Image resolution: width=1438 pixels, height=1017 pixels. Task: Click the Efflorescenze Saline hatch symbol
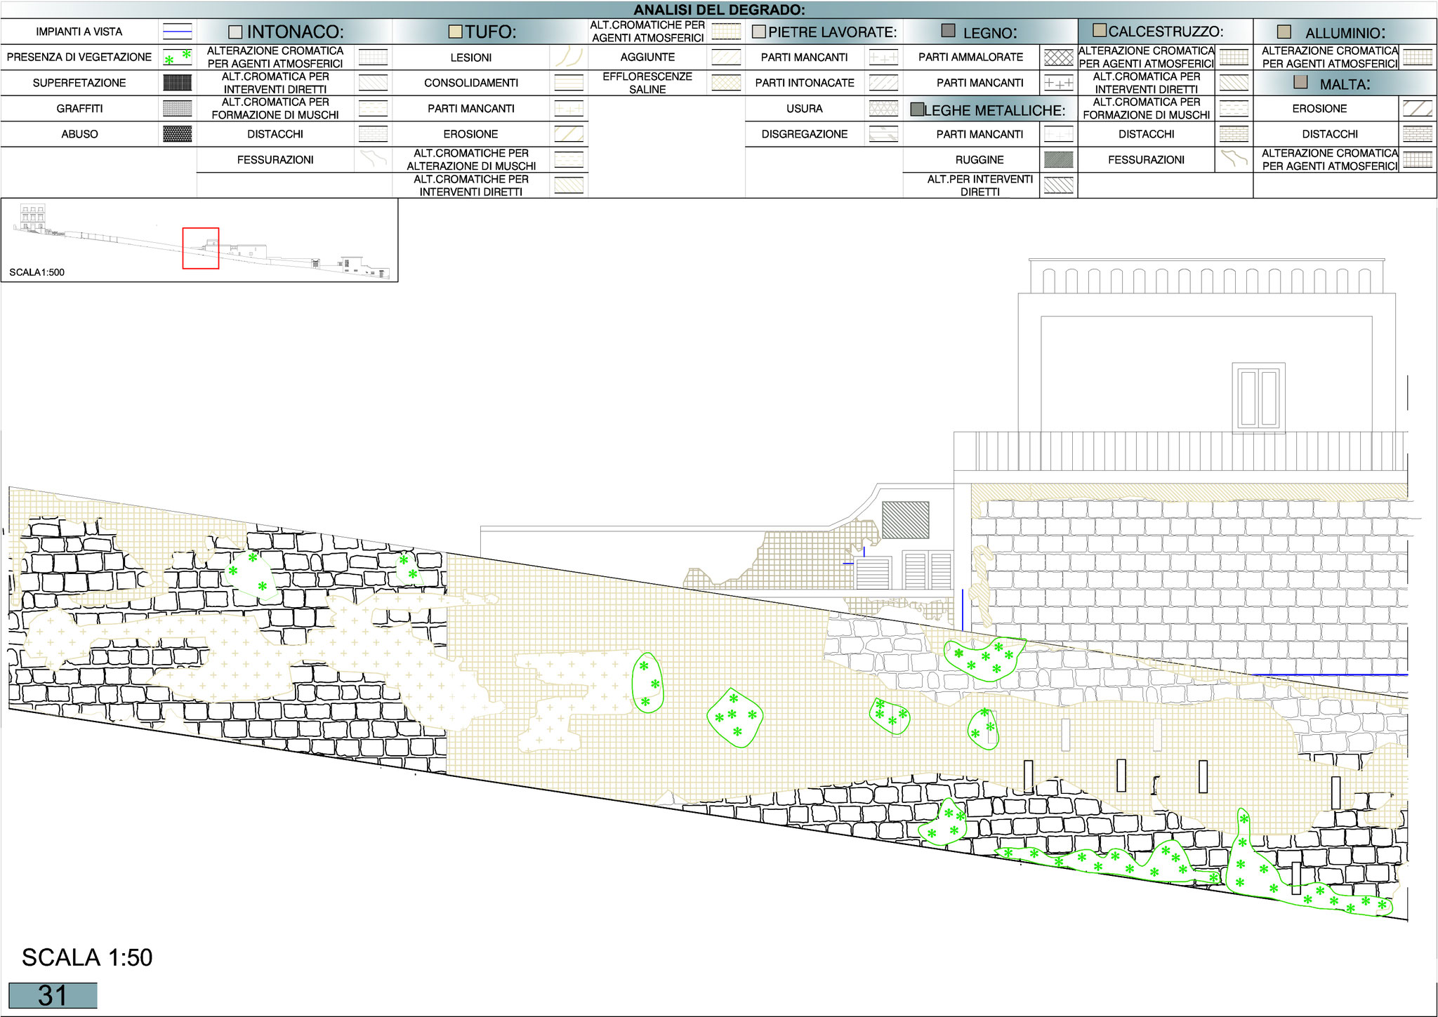click(x=726, y=83)
